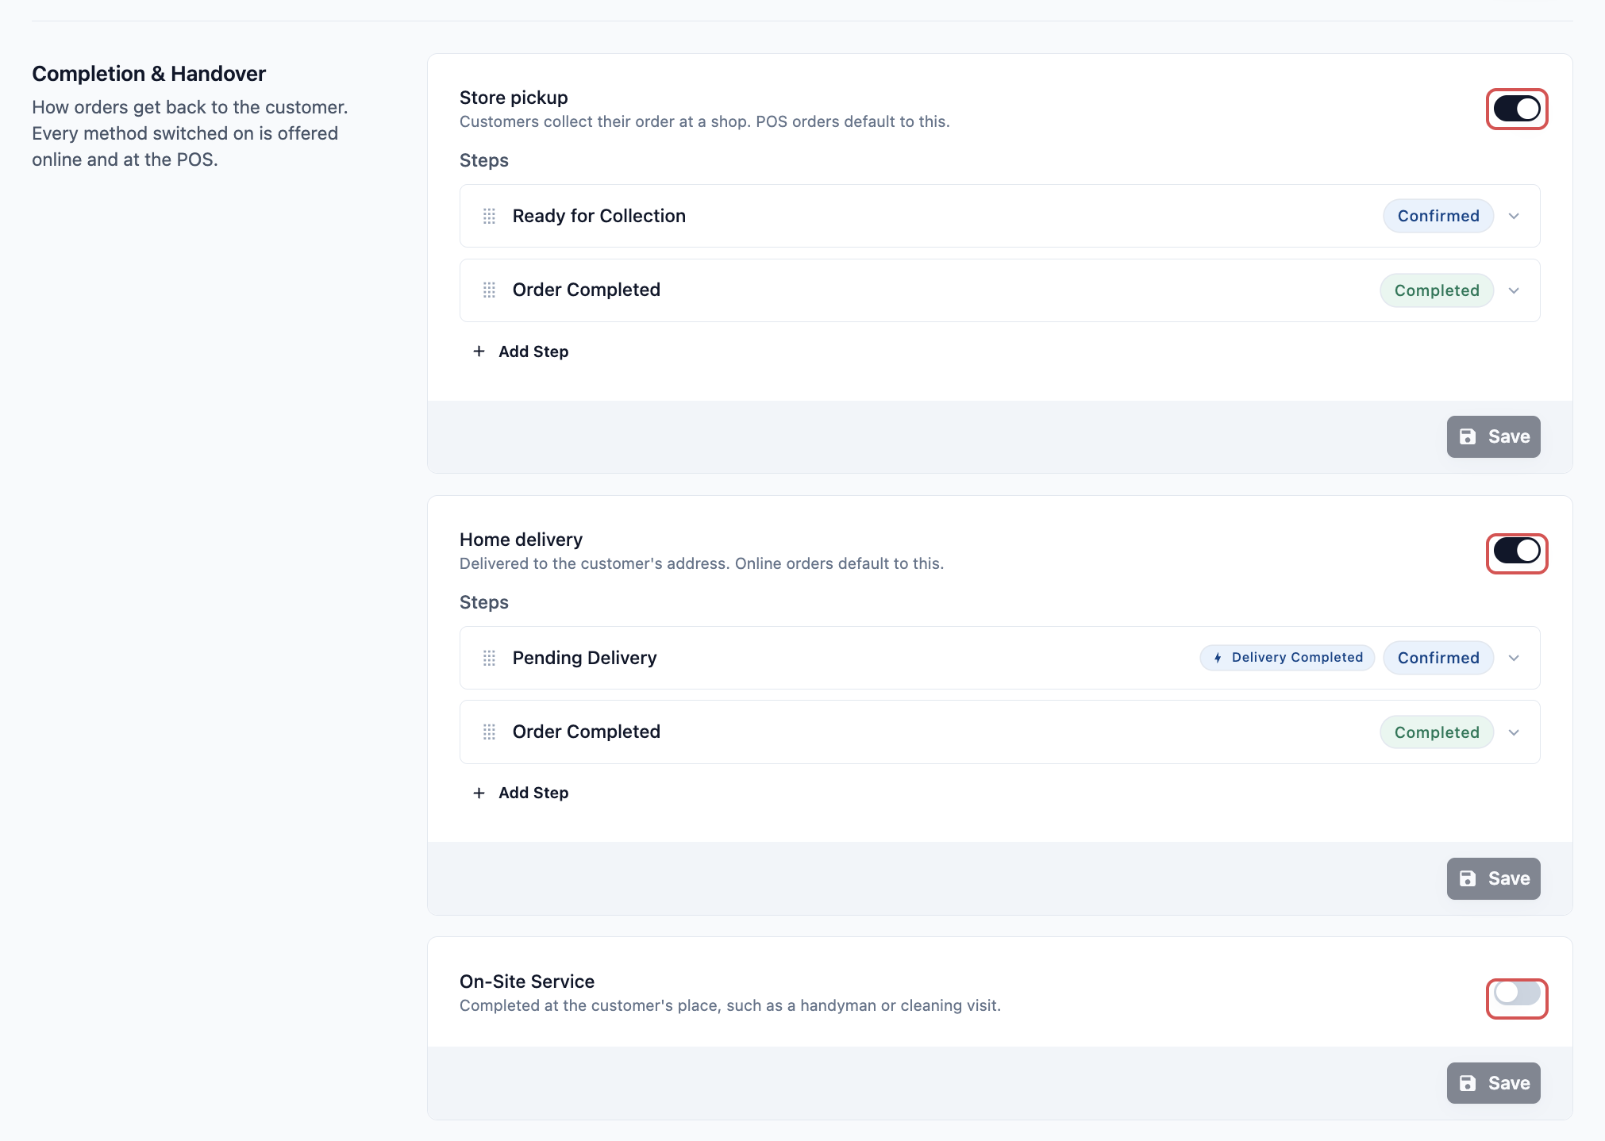Click the Pending Delivery step name
Image resolution: width=1605 pixels, height=1141 pixels.
click(x=585, y=658)
